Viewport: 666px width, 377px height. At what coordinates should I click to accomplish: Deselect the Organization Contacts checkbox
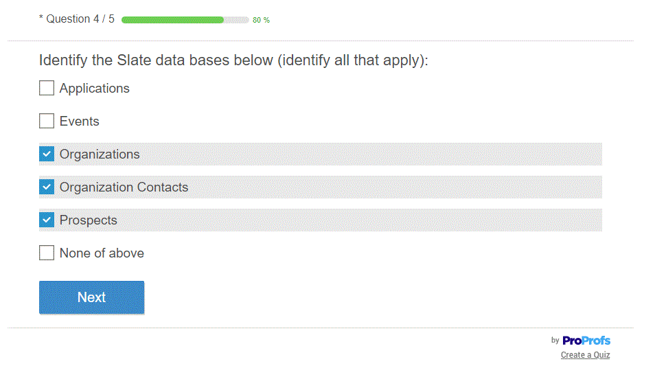[x=47, y=187]
